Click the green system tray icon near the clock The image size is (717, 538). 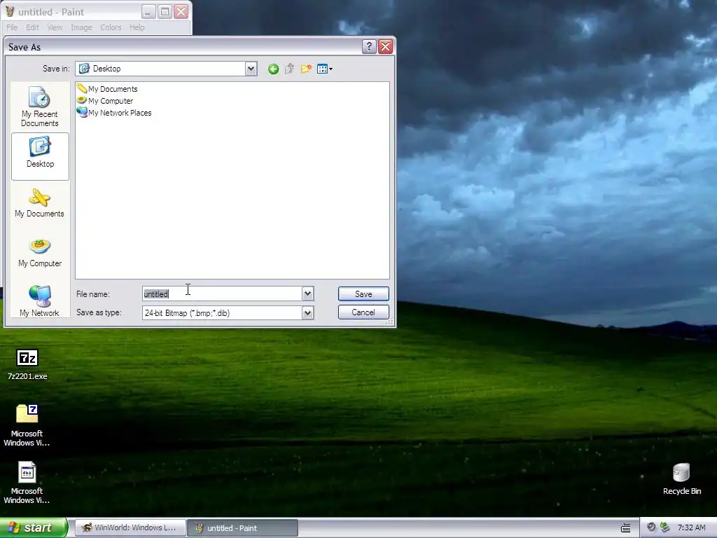tap(665, 527)
